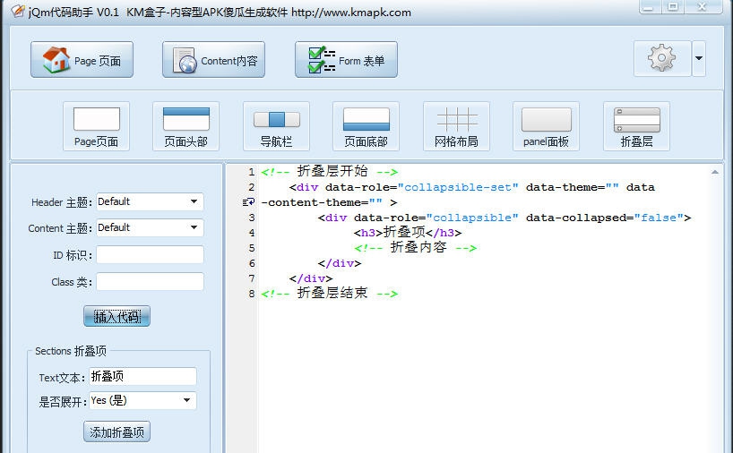Click the jQm代码助手 app icon in title bar
Viewport: 733px width, 453px height.
(18, 12)
